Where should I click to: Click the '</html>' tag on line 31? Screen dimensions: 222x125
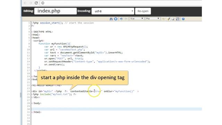[x=36, y=112]
